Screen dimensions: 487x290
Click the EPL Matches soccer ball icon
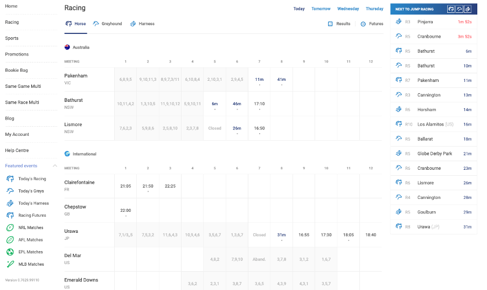[x=10, y=252]
